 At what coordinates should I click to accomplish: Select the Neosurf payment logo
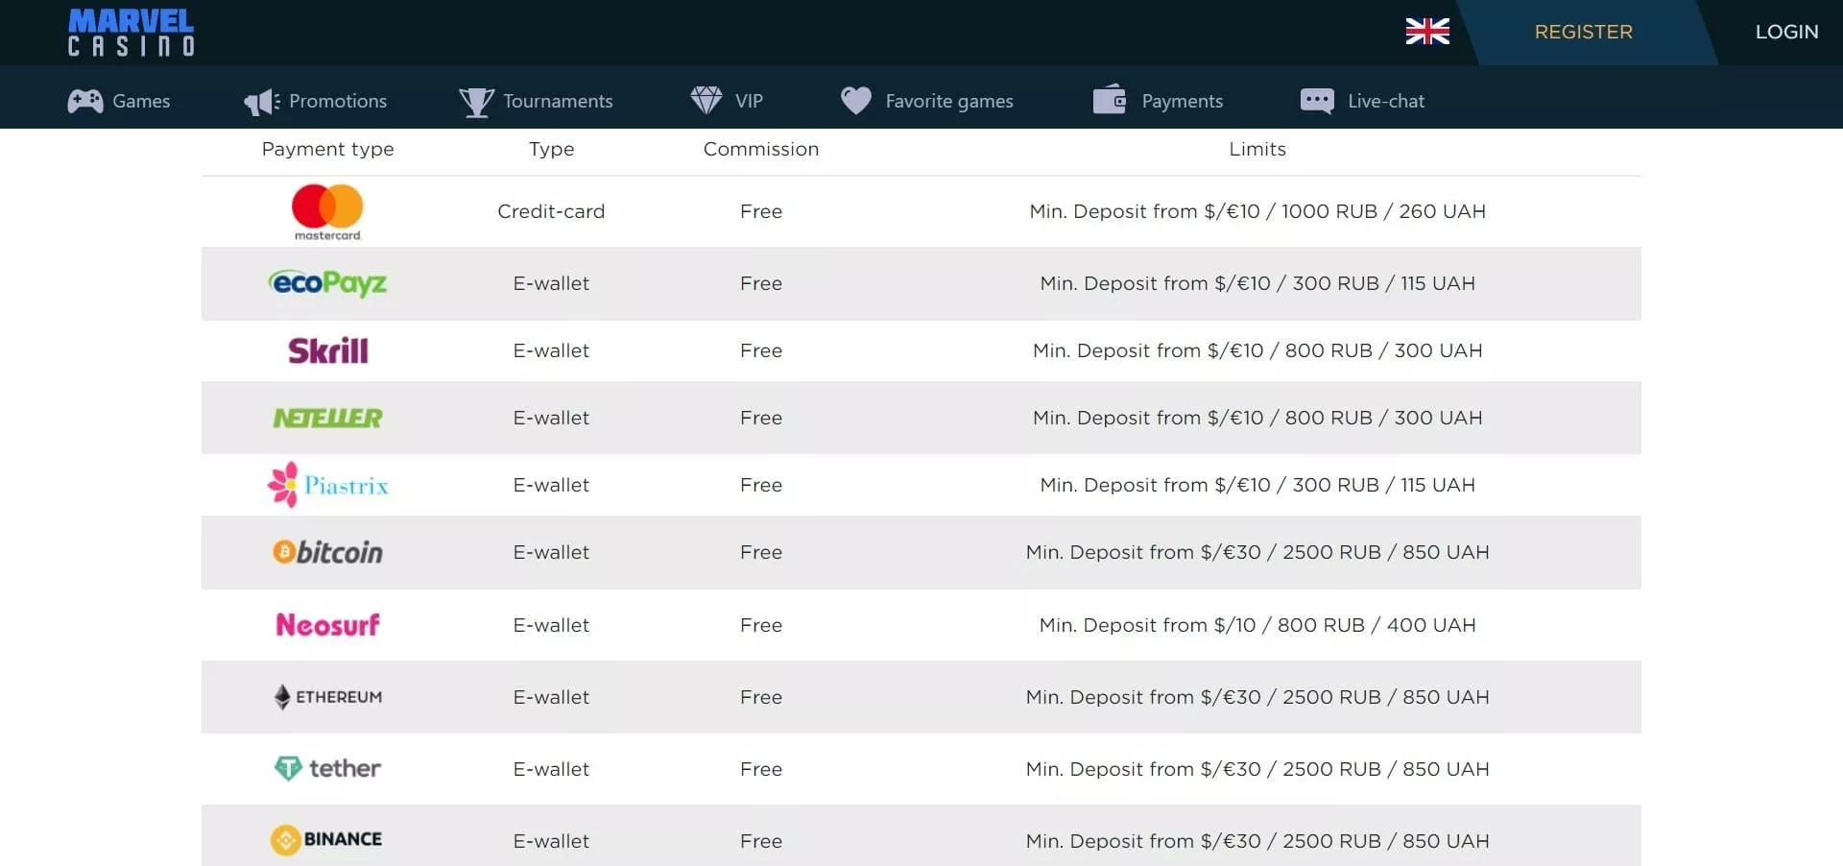tap(327, 625)
